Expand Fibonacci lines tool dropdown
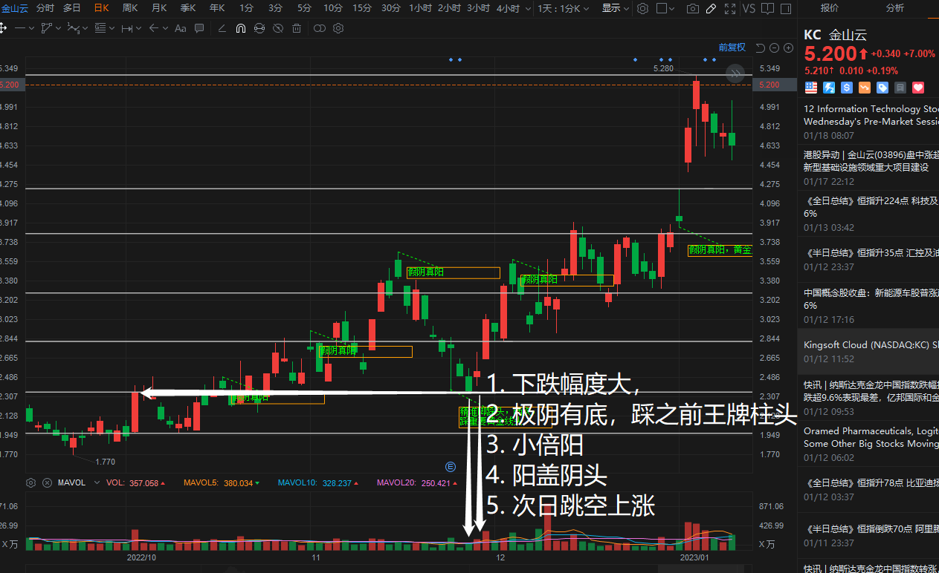The image size is (939, 573). click(x=112, y=28)
